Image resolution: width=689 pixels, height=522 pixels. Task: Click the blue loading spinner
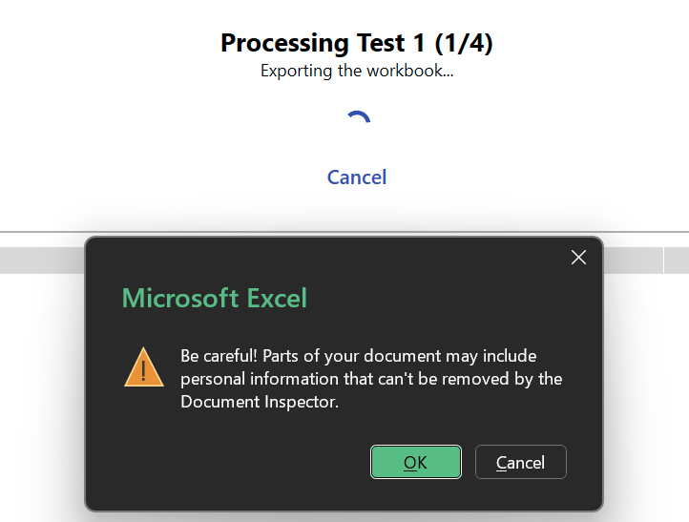[358, 121]
